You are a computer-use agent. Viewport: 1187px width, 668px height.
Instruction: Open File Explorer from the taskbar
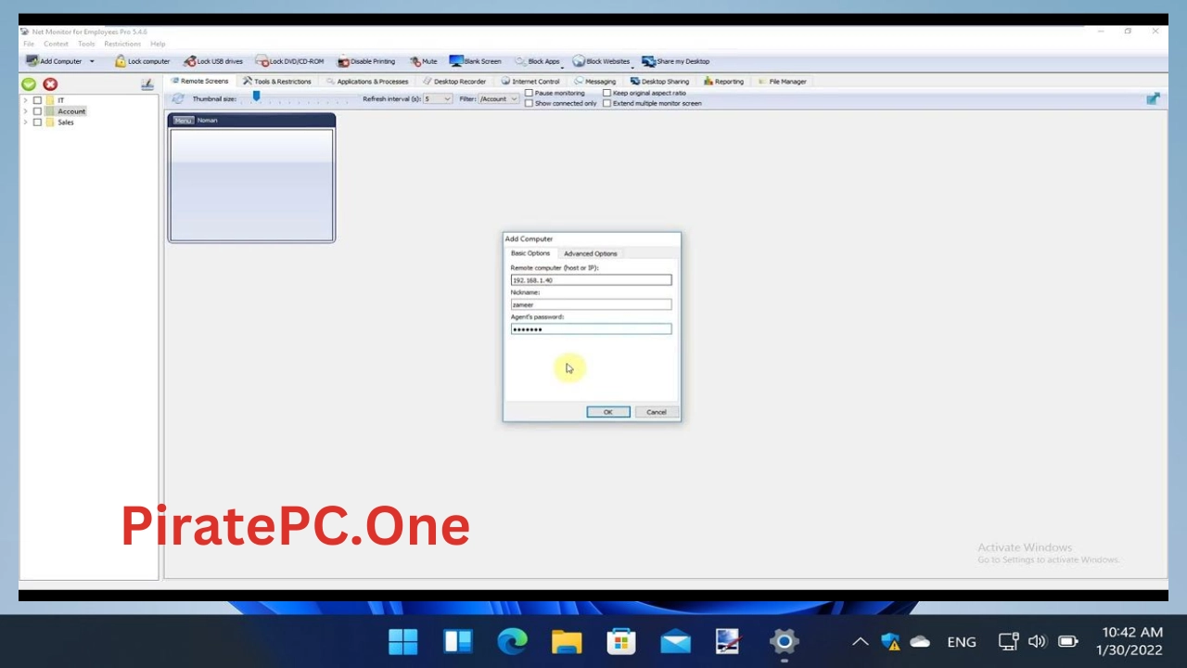(567, 641)
